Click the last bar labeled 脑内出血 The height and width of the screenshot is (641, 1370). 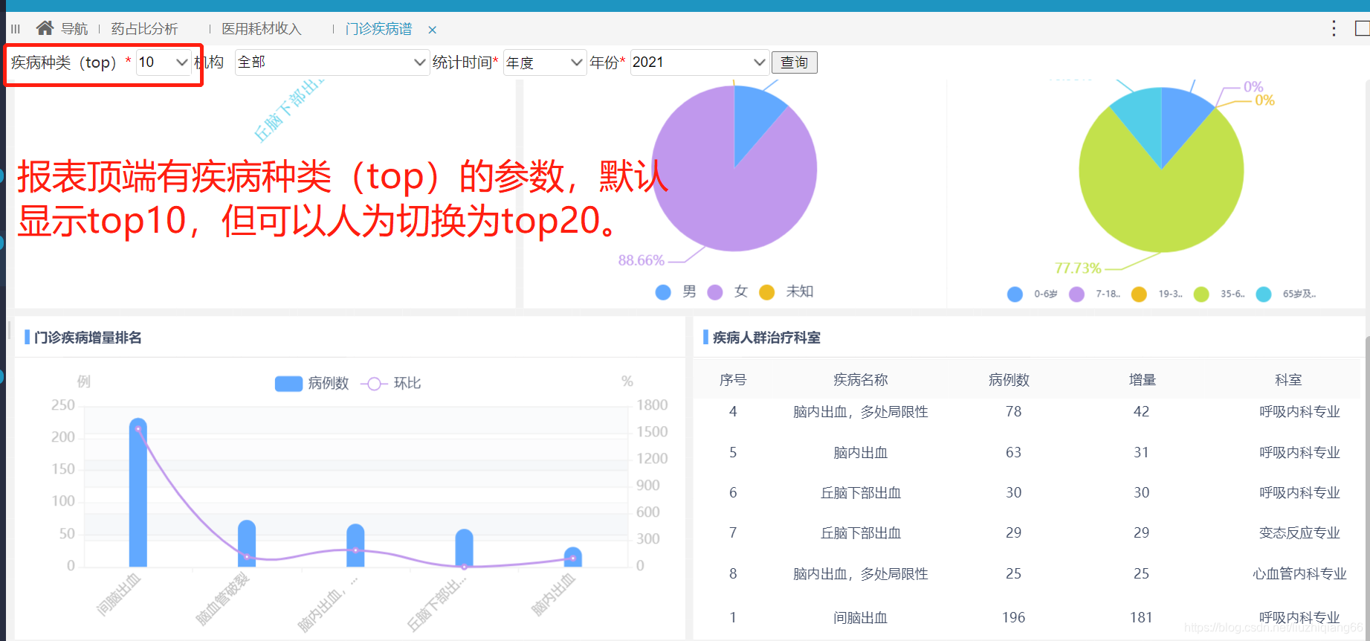coord(573,557)
